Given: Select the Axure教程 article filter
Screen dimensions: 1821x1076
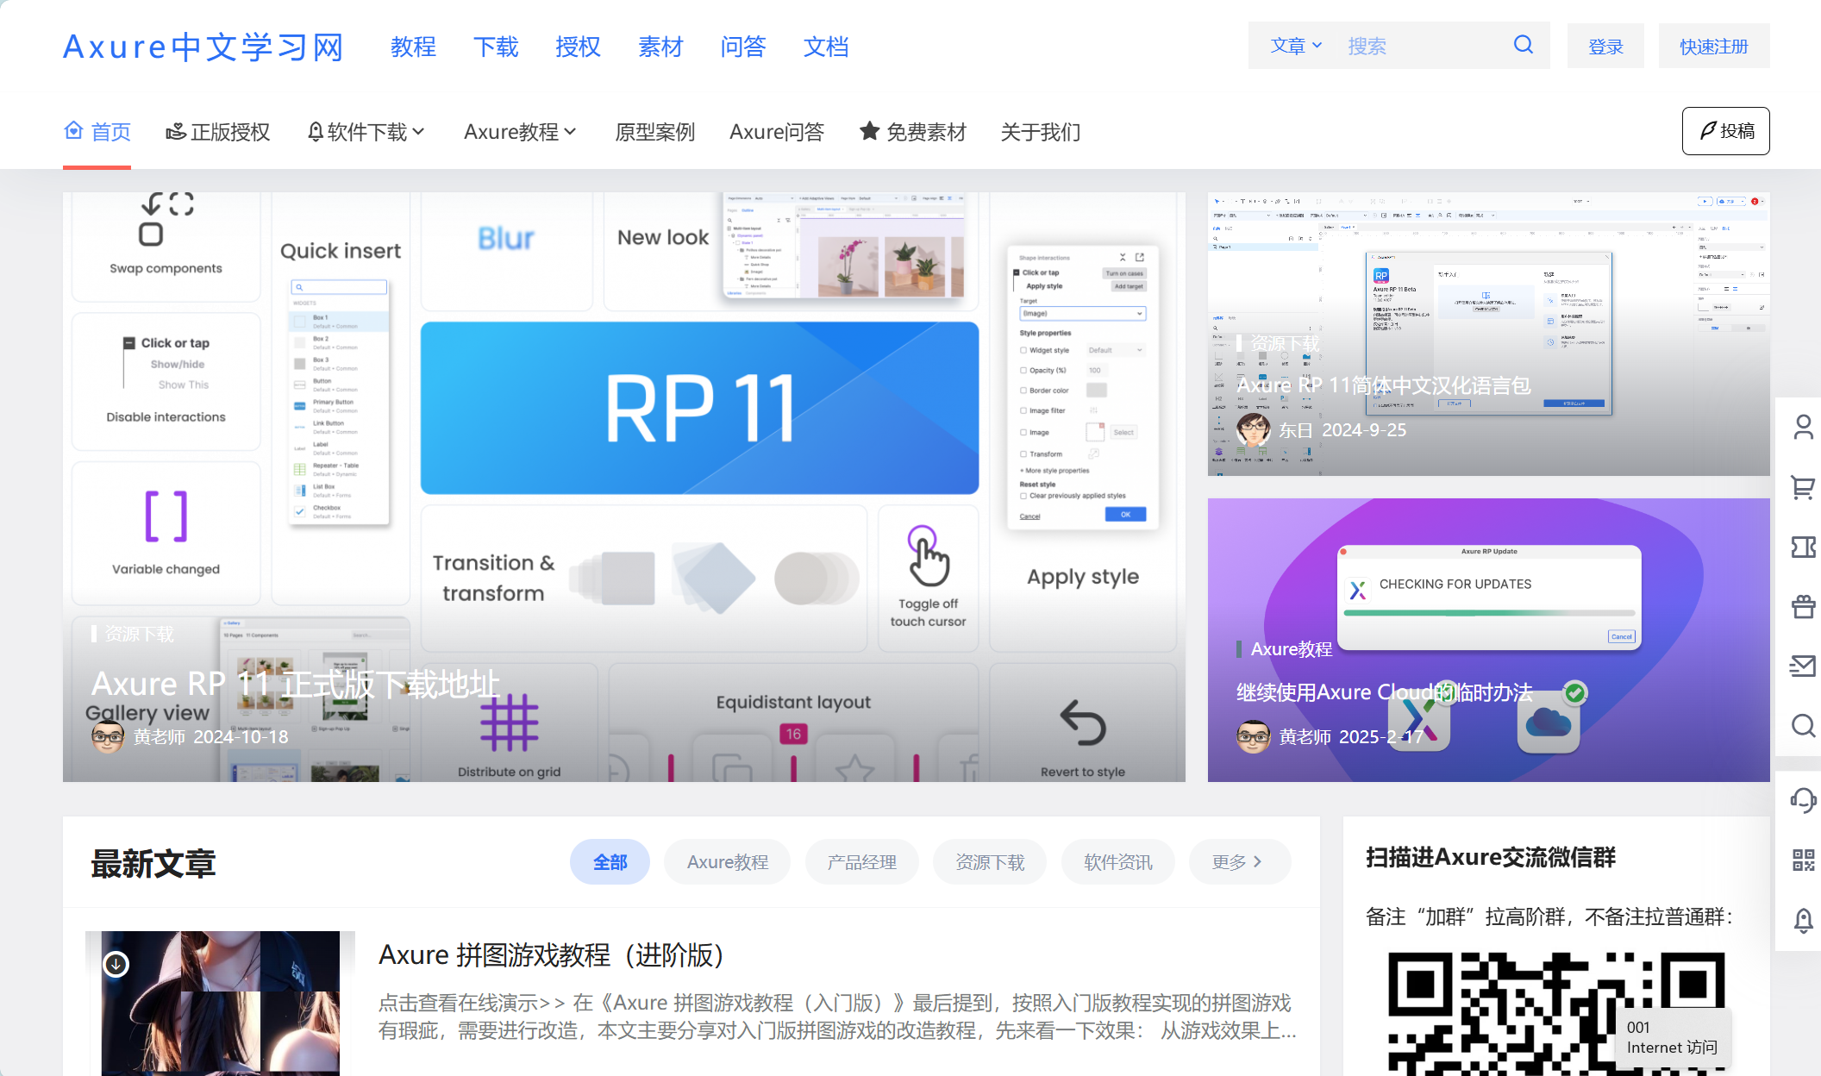Looking at the screenshot, I should (727, 861).
